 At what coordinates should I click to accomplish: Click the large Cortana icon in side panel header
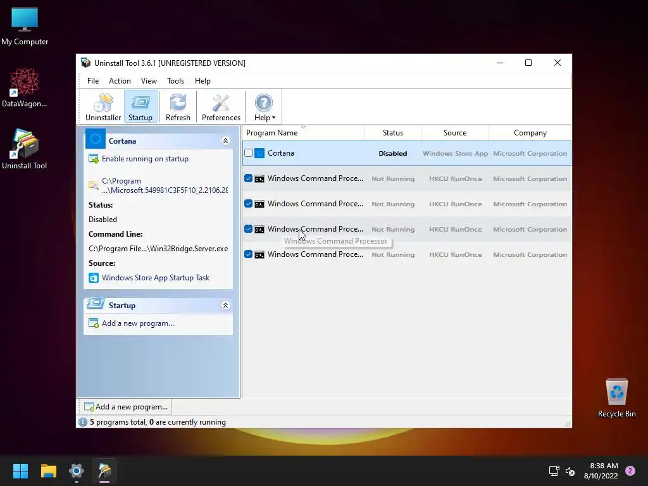click(96, 139)
